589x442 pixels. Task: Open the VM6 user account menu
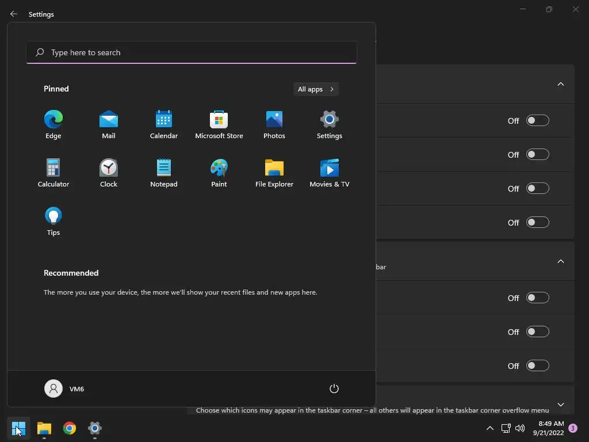point(64,388)
